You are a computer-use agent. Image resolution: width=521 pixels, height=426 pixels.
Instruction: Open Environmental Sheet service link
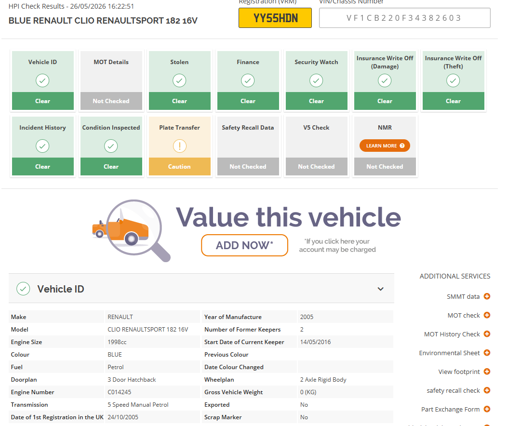tap(449, 353)
